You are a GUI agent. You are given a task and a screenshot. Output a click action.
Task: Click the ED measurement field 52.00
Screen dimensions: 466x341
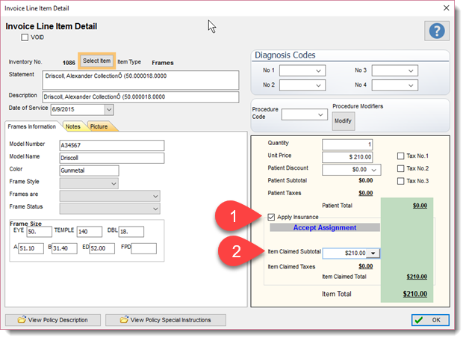point(102,248)
